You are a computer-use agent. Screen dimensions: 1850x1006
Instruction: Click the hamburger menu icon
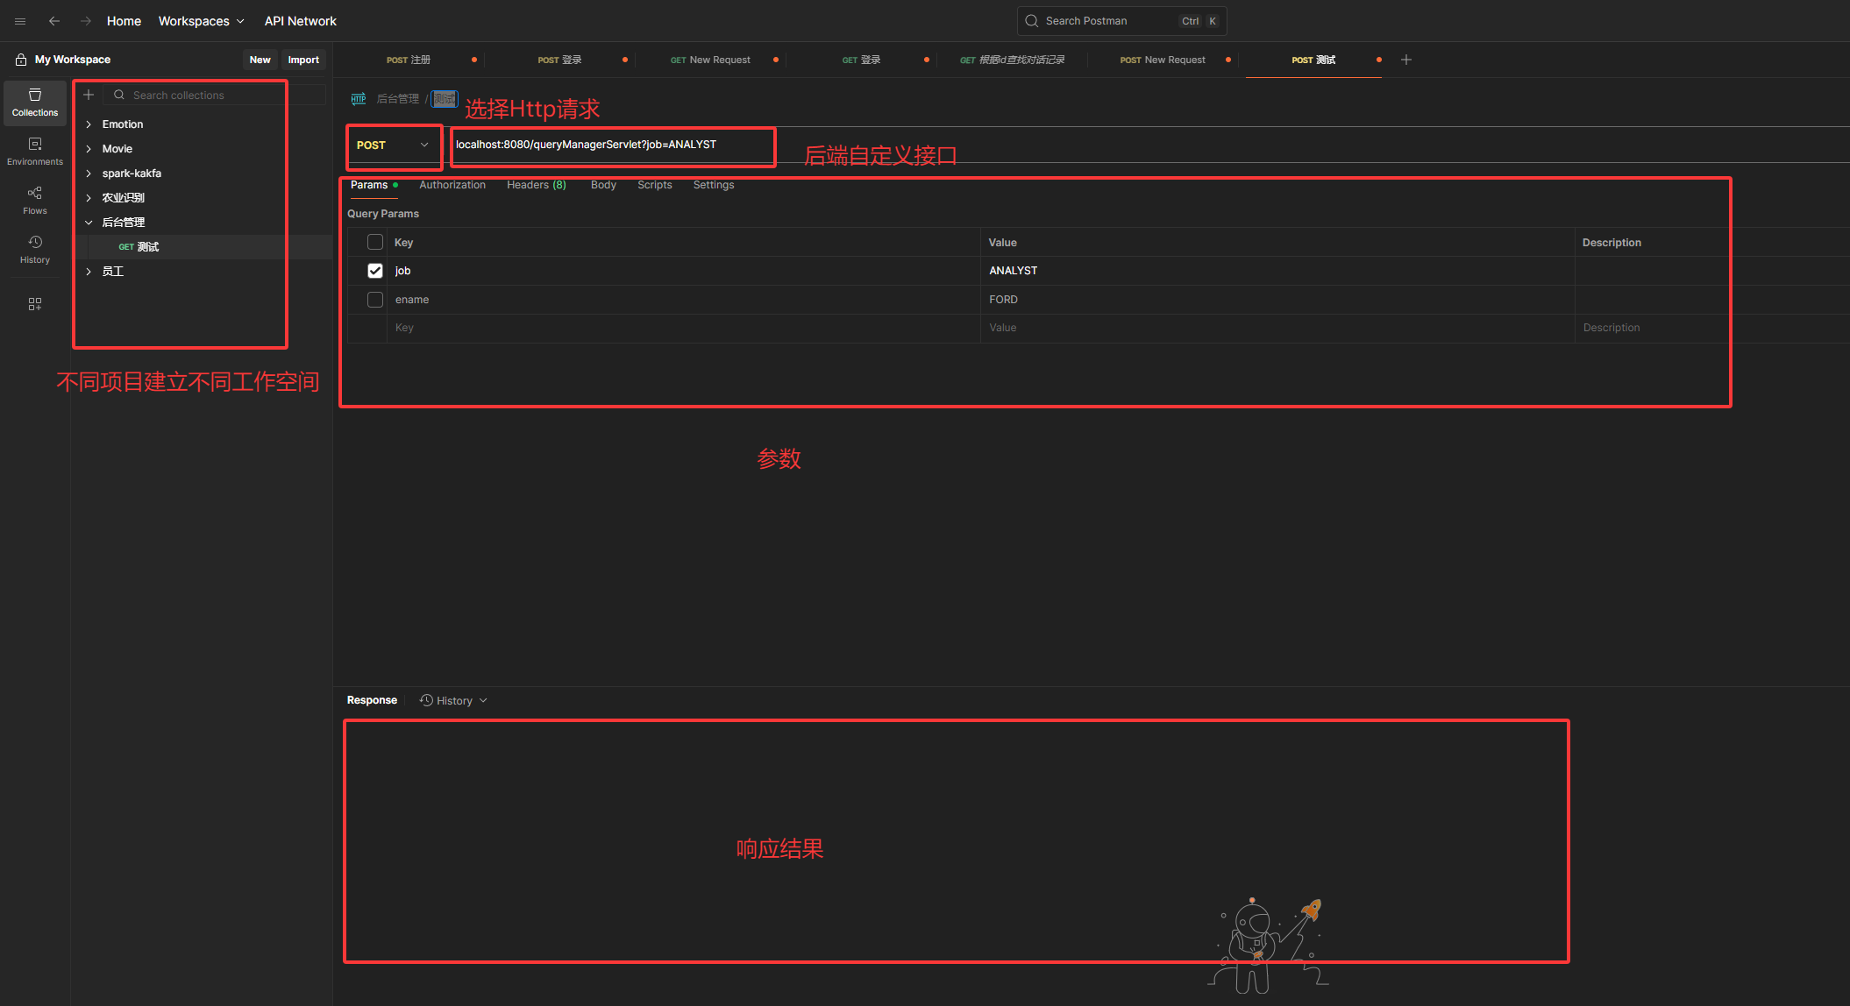pos(20,21)
